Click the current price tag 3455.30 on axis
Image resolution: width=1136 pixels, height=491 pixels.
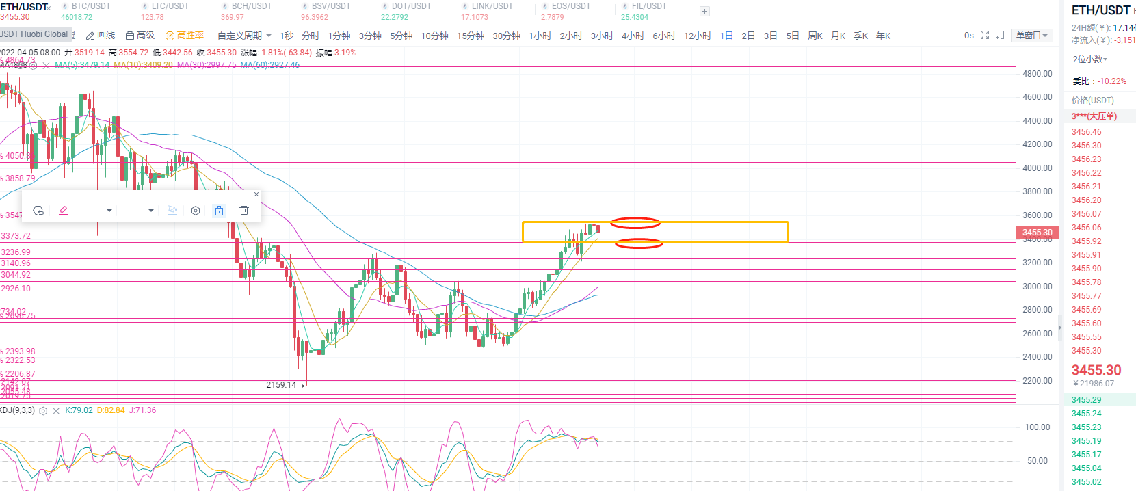(x=1037, y=233)
